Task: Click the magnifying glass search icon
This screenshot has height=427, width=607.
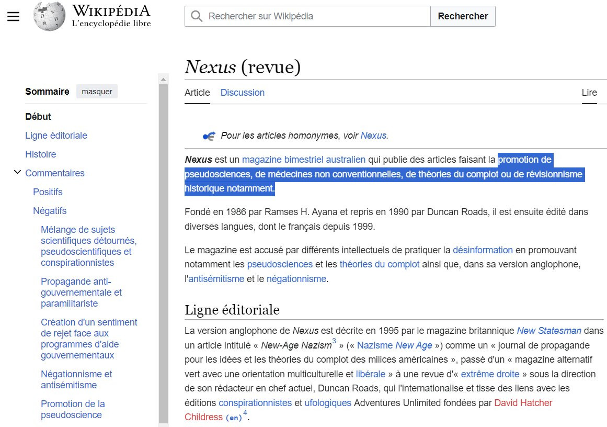Action: point(197,16)
